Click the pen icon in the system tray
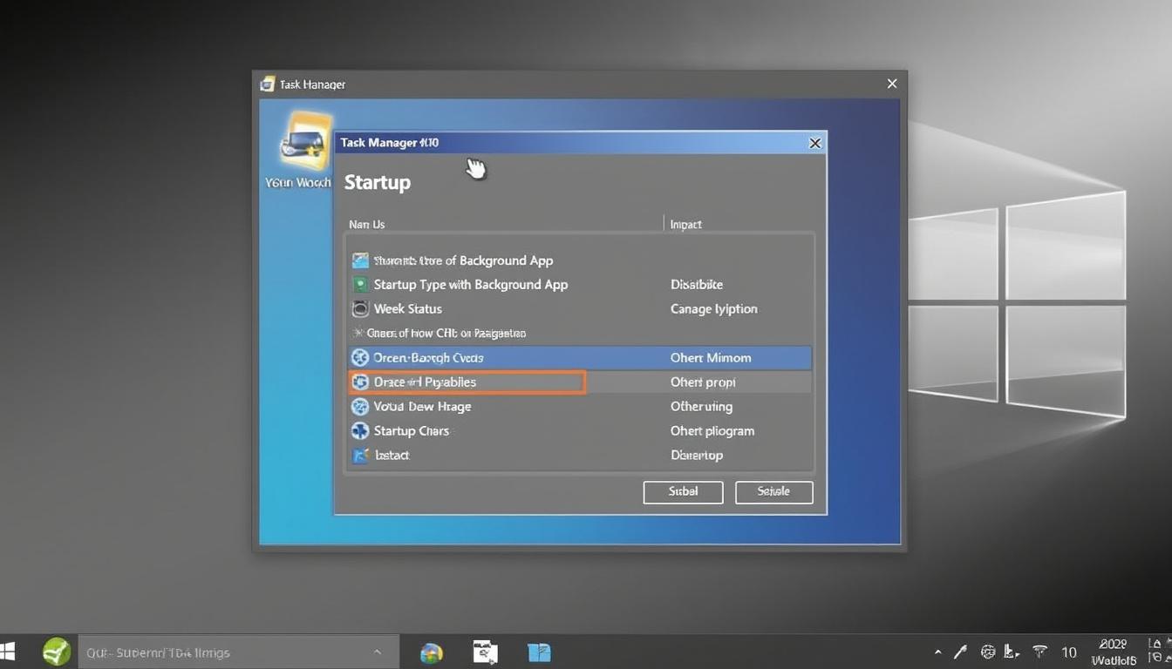Screen dimensions: 1172x669 [960, 651]
